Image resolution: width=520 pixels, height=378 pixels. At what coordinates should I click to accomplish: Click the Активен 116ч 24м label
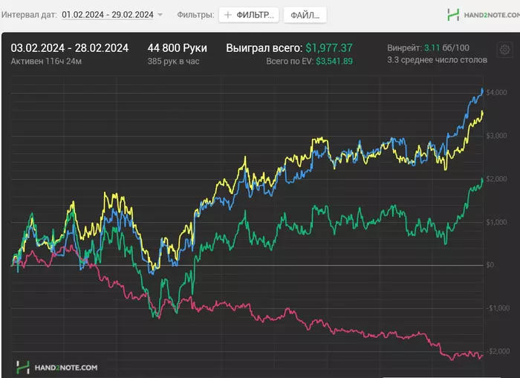46,62
